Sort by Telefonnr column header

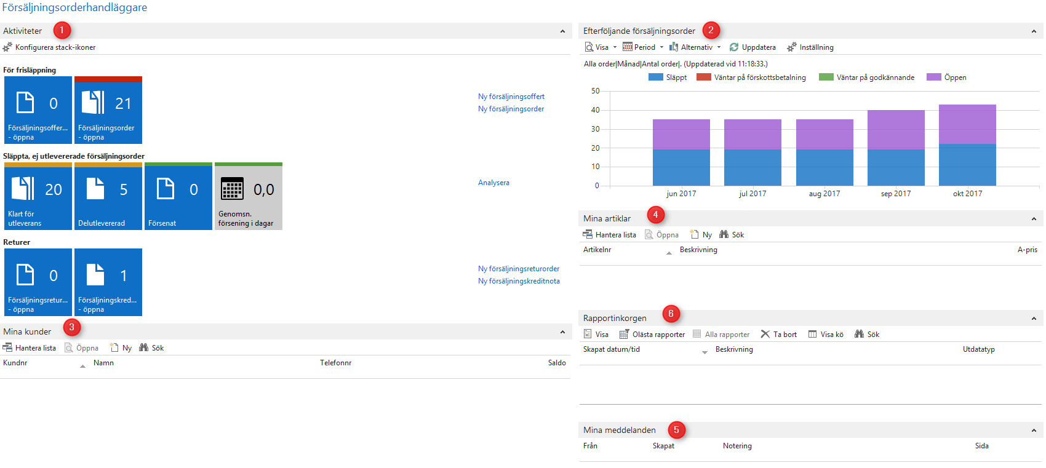coord(335,363)
